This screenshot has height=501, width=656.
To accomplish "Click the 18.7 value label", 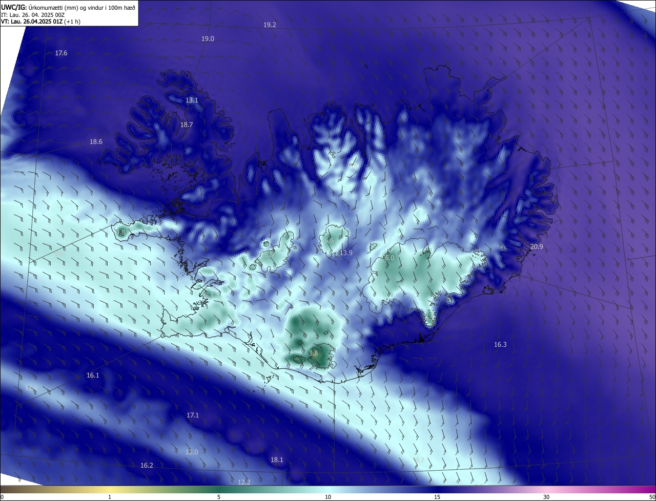I will (x=187, y=125).
